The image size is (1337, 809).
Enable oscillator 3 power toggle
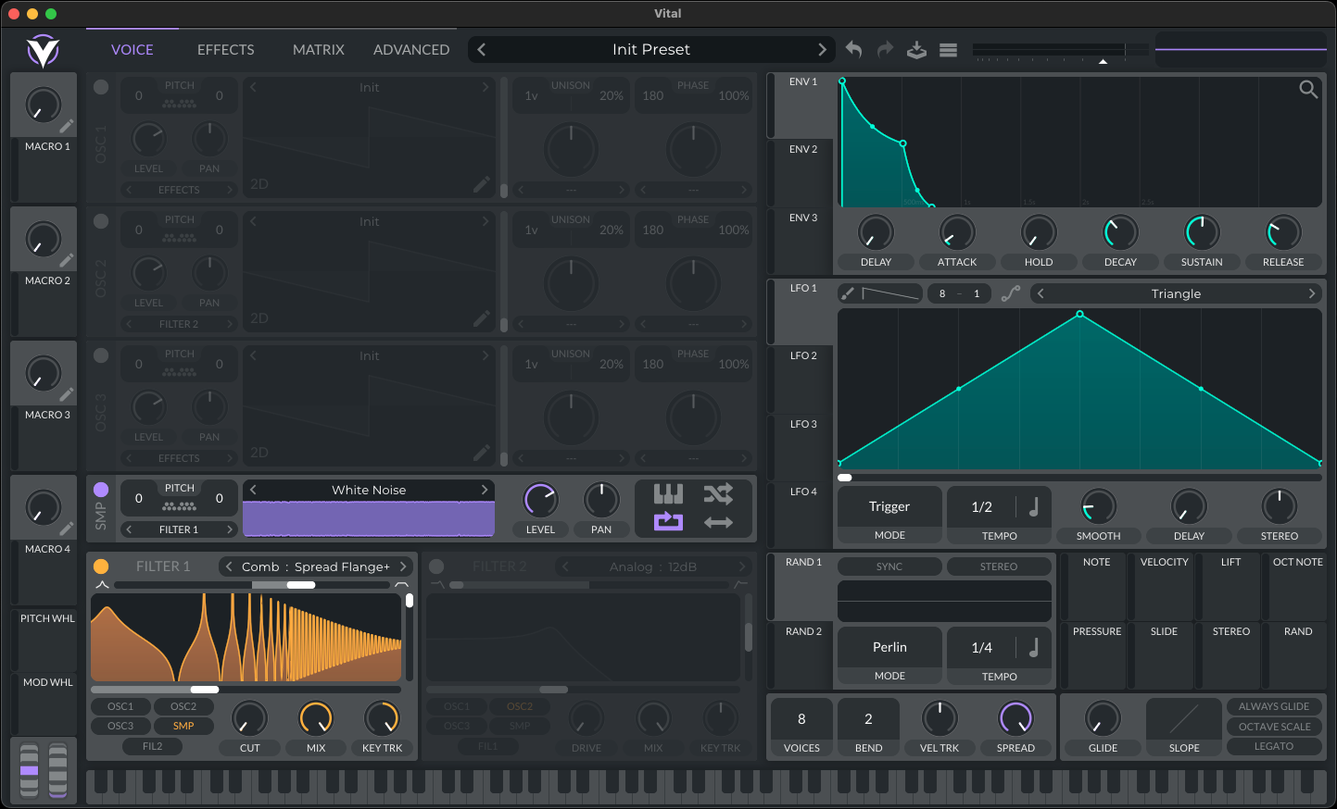(101, 355)
